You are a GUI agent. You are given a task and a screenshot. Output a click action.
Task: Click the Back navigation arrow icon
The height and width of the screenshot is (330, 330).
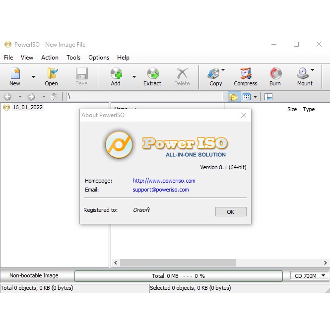tap(8, 97)
